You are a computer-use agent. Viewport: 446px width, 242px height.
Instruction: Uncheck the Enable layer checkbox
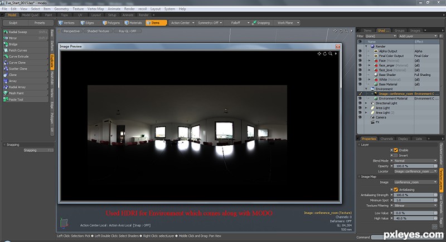pos(396,150)
